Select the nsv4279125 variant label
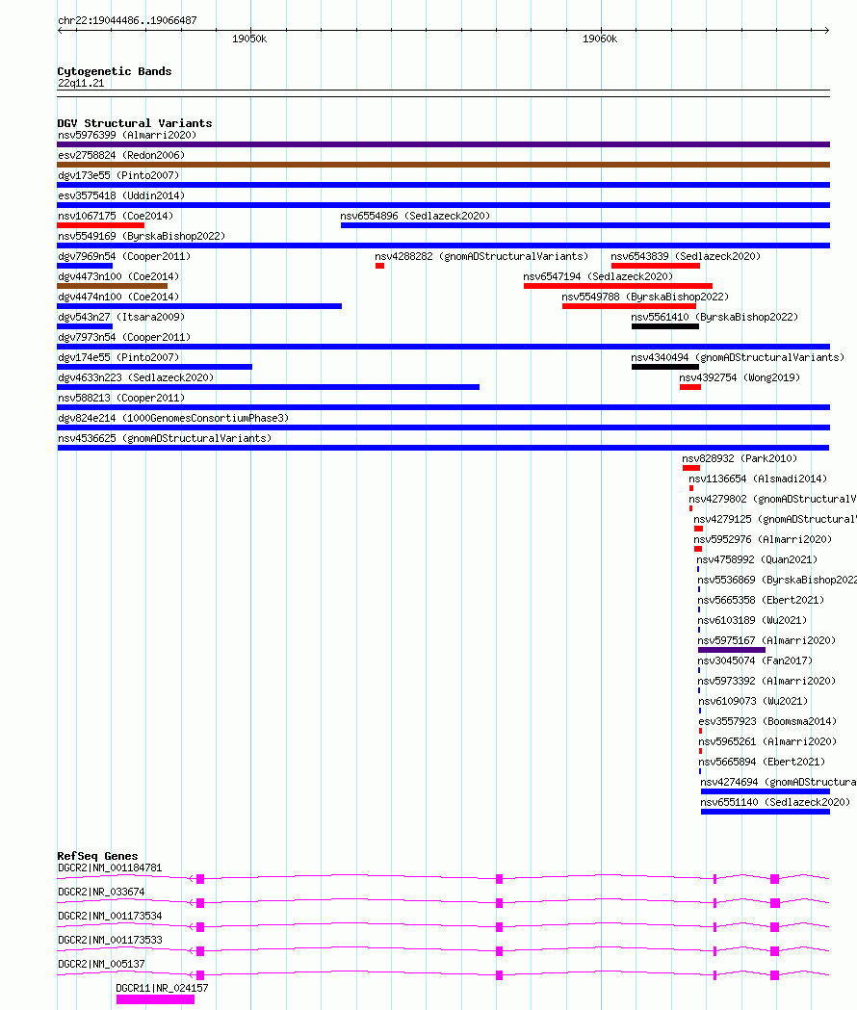The image size is (857, 1010). [x=774, y=520]
